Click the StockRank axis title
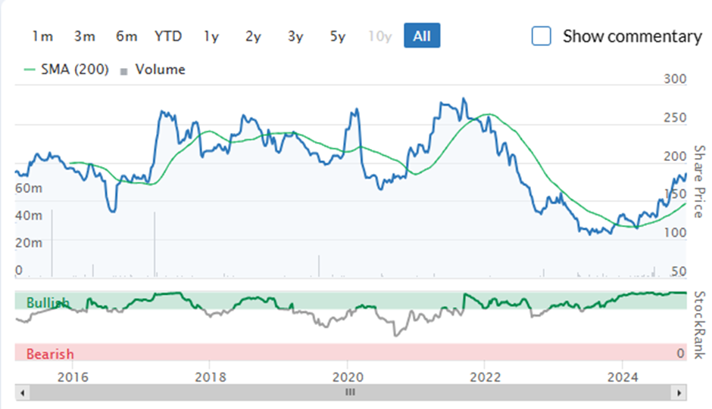Image resolution: width=712 pixels, height=409 pixels. point(699,324)
